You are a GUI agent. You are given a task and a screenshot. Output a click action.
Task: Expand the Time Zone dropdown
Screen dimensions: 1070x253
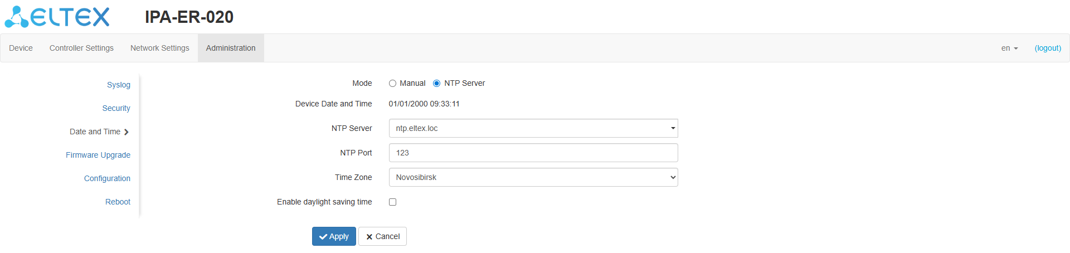(x=533, y=177)
